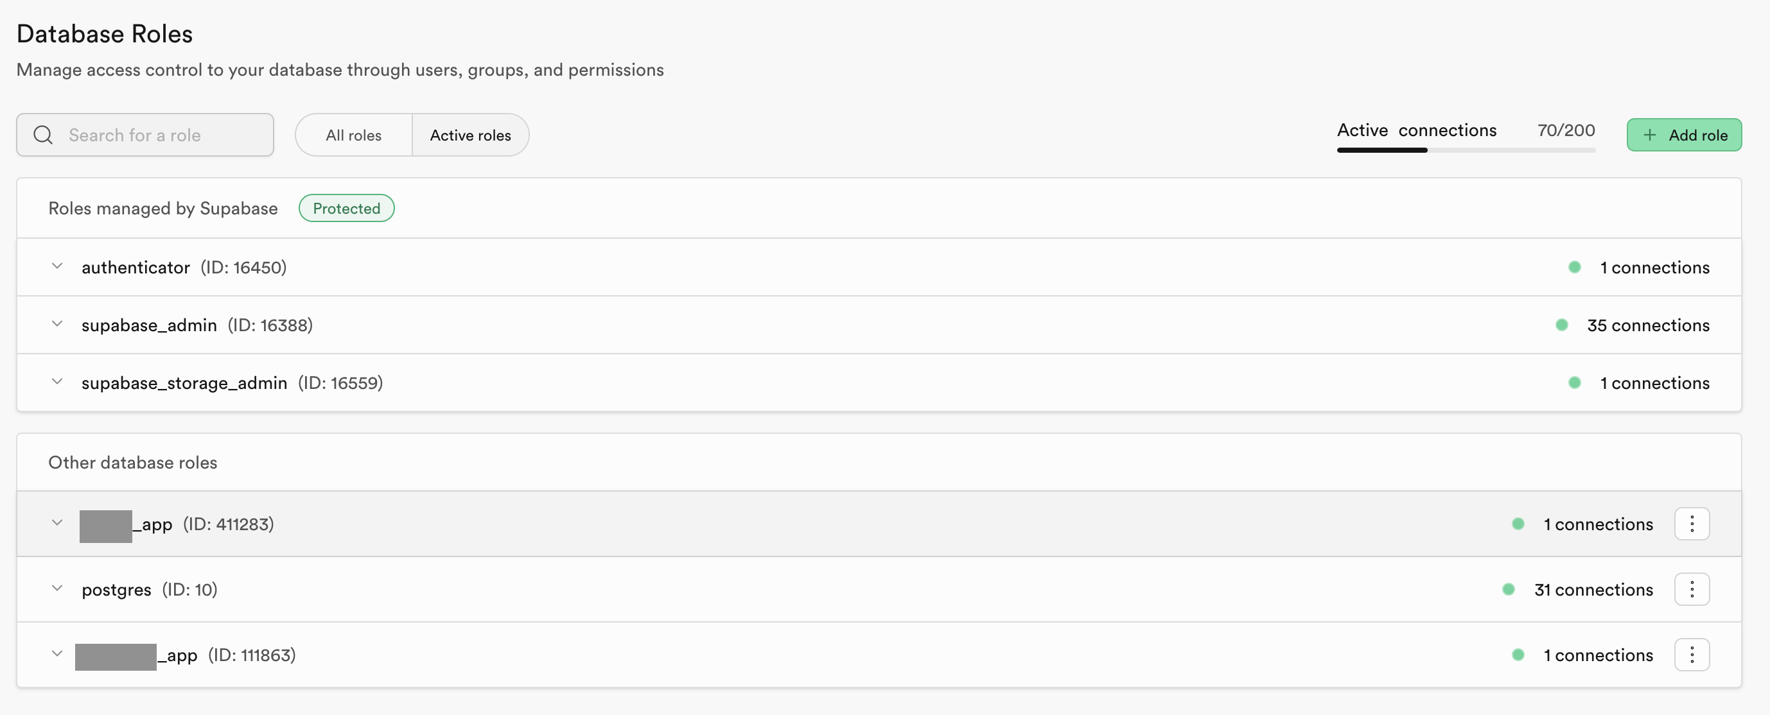Screen dimensions: 1770x715
Task: Click the postgres green status dot
Action: (x=1508, y=589)
